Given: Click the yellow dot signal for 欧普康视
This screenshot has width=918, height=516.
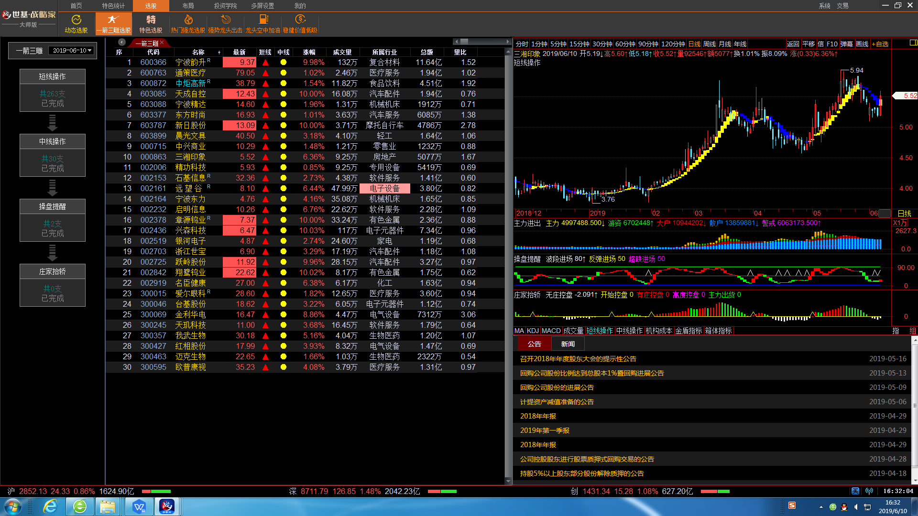Looking at the screenshot, I should click(284, 367).
